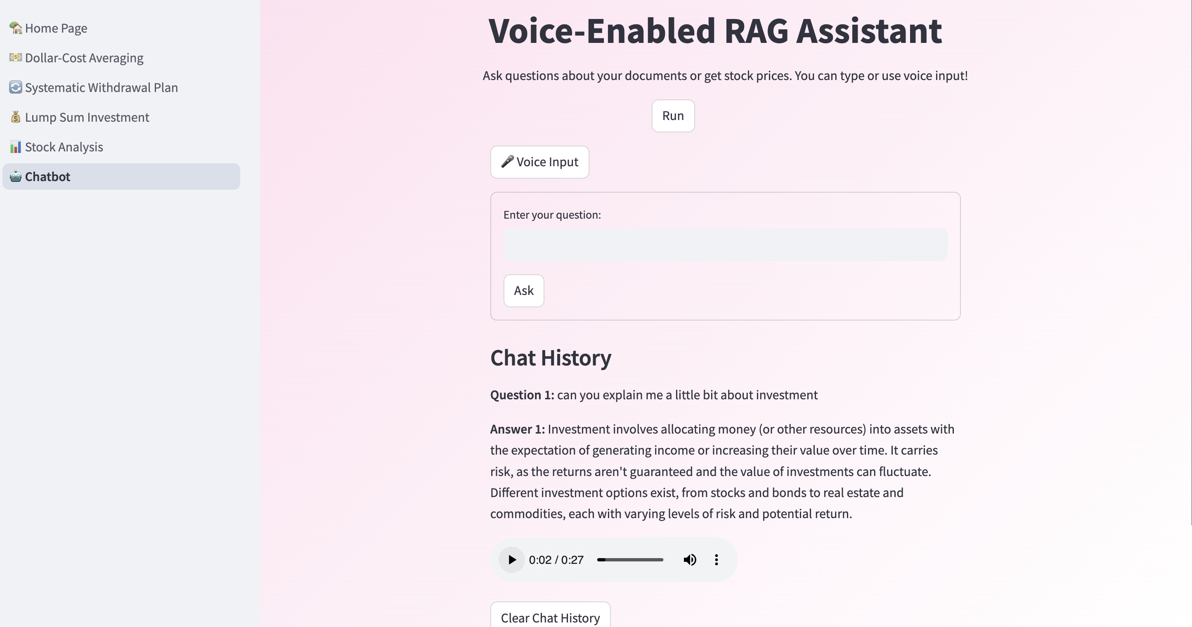Click the money bag icon beside Lump Sum Investment
1192x627 pixels.
tap(16, 117)
